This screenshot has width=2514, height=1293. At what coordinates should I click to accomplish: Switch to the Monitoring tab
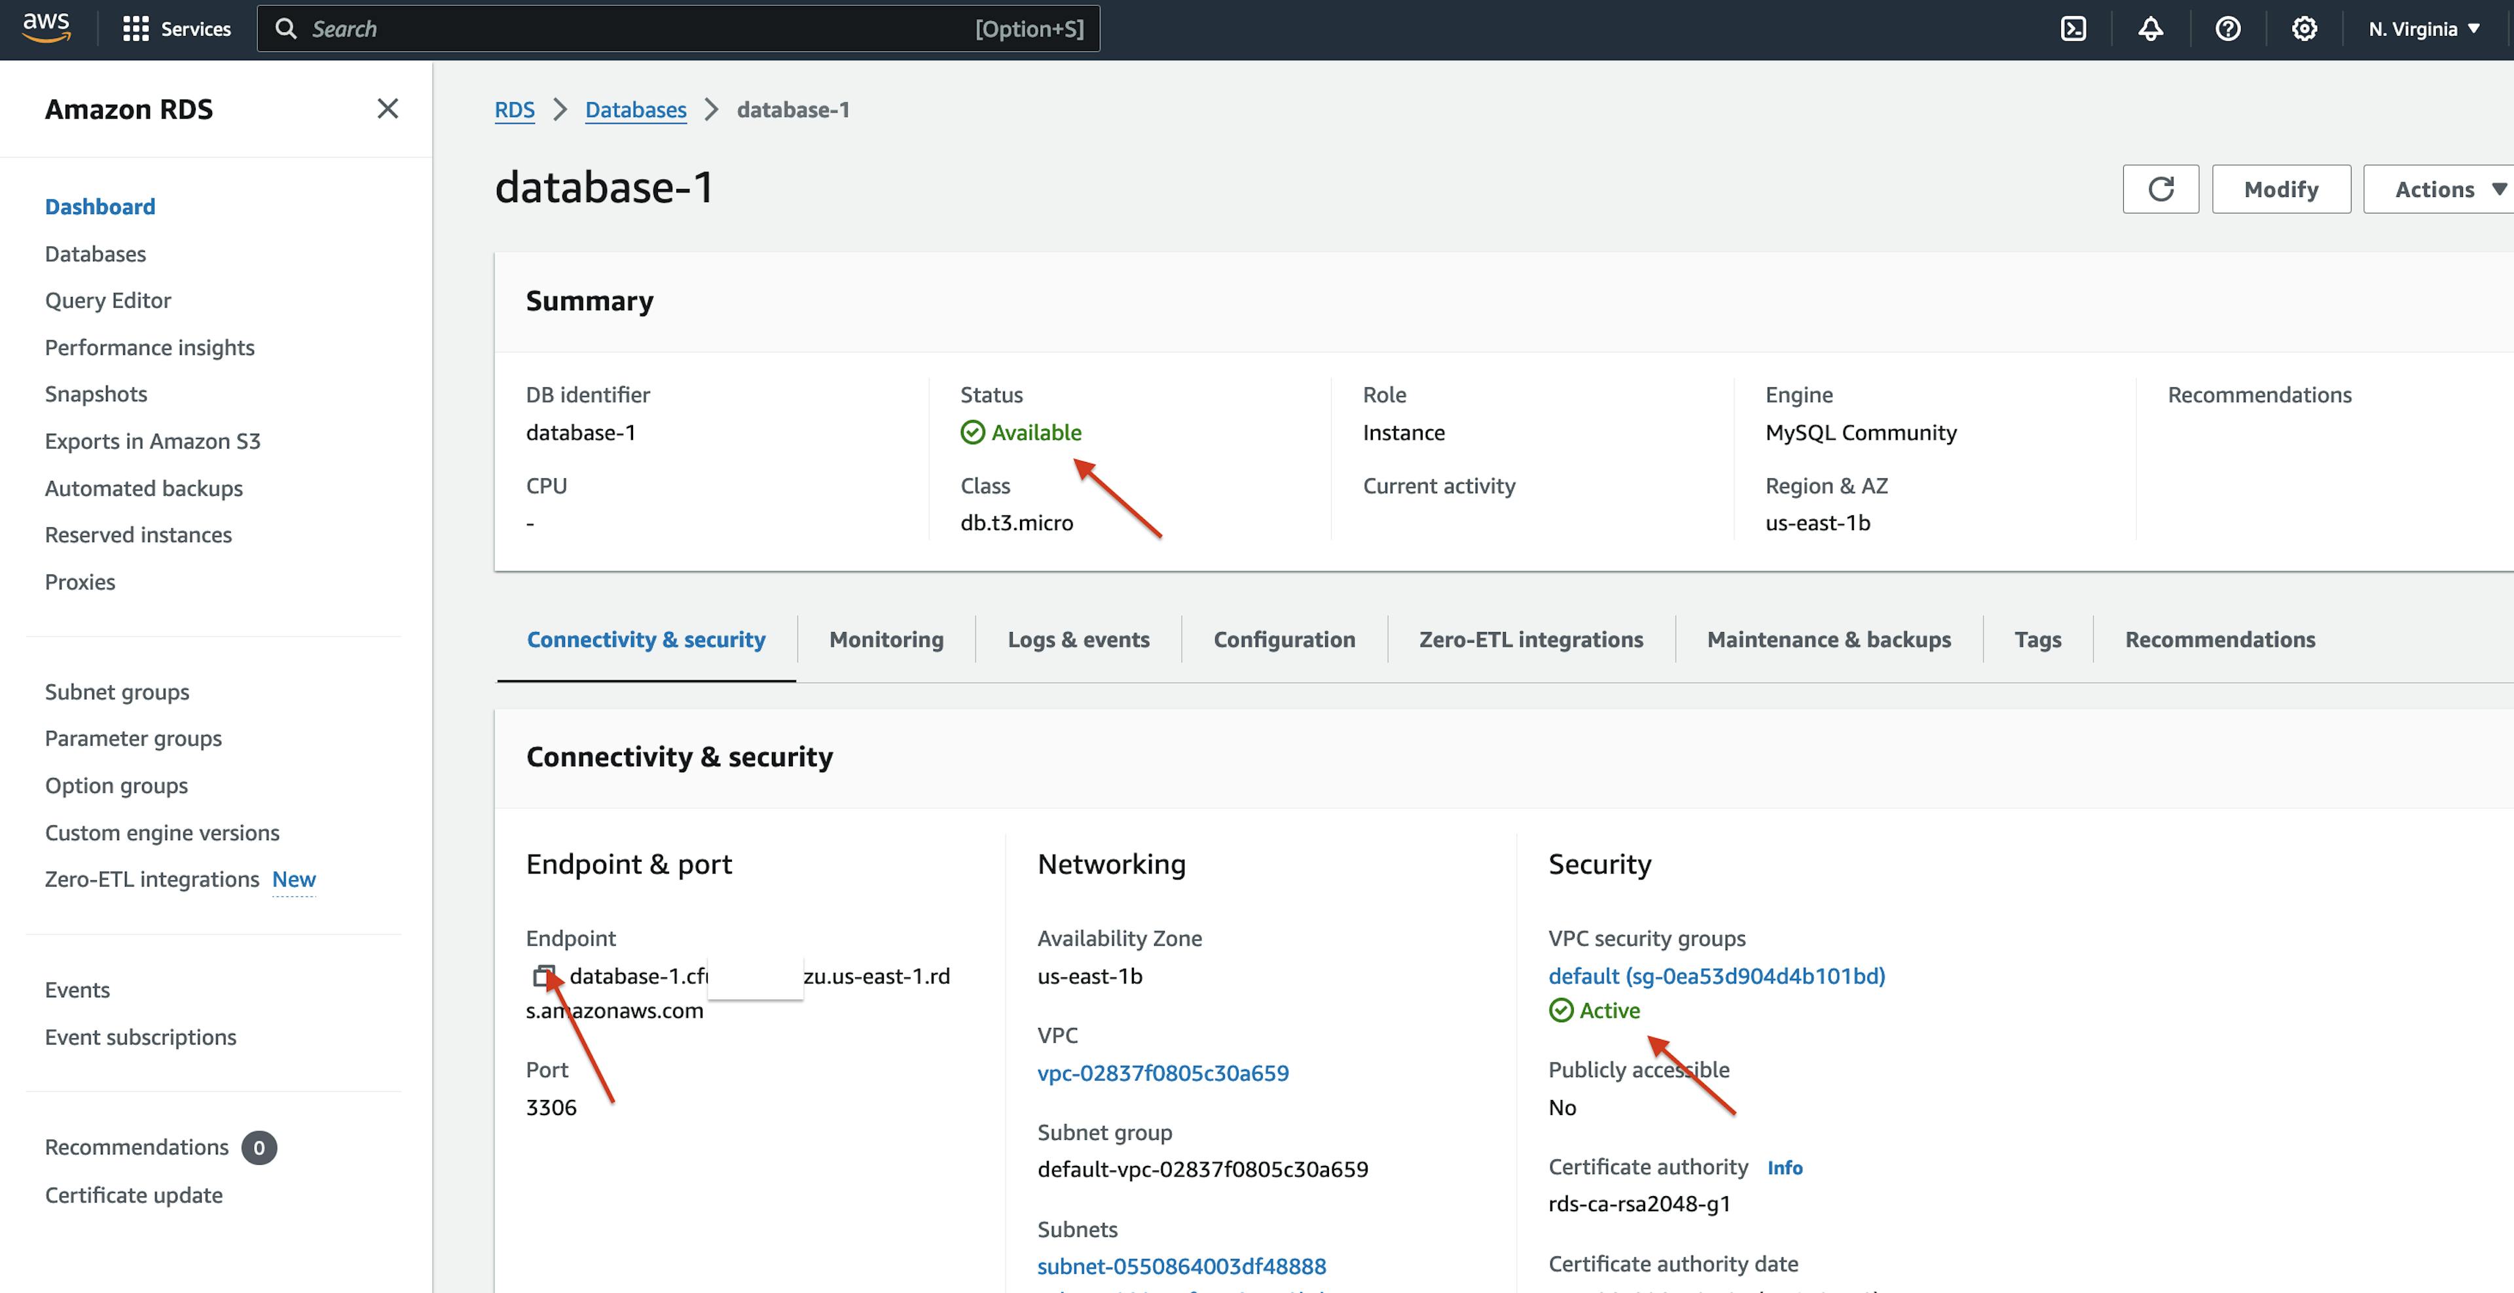(x=885, y=639)
